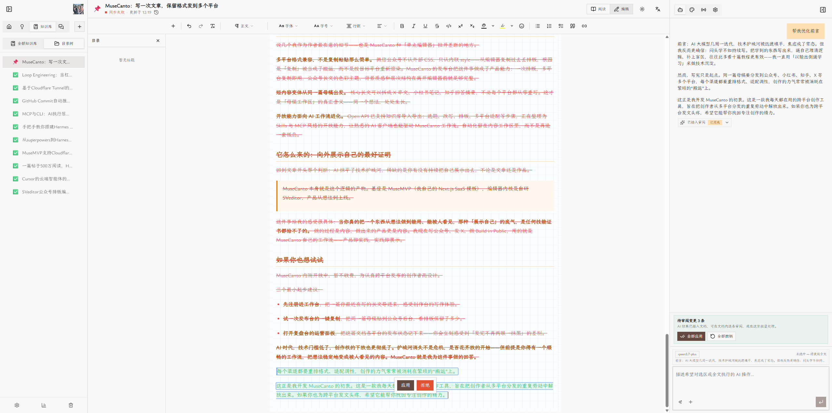
Task: Insert a numbered list
Action: click(x=549, y=26)
